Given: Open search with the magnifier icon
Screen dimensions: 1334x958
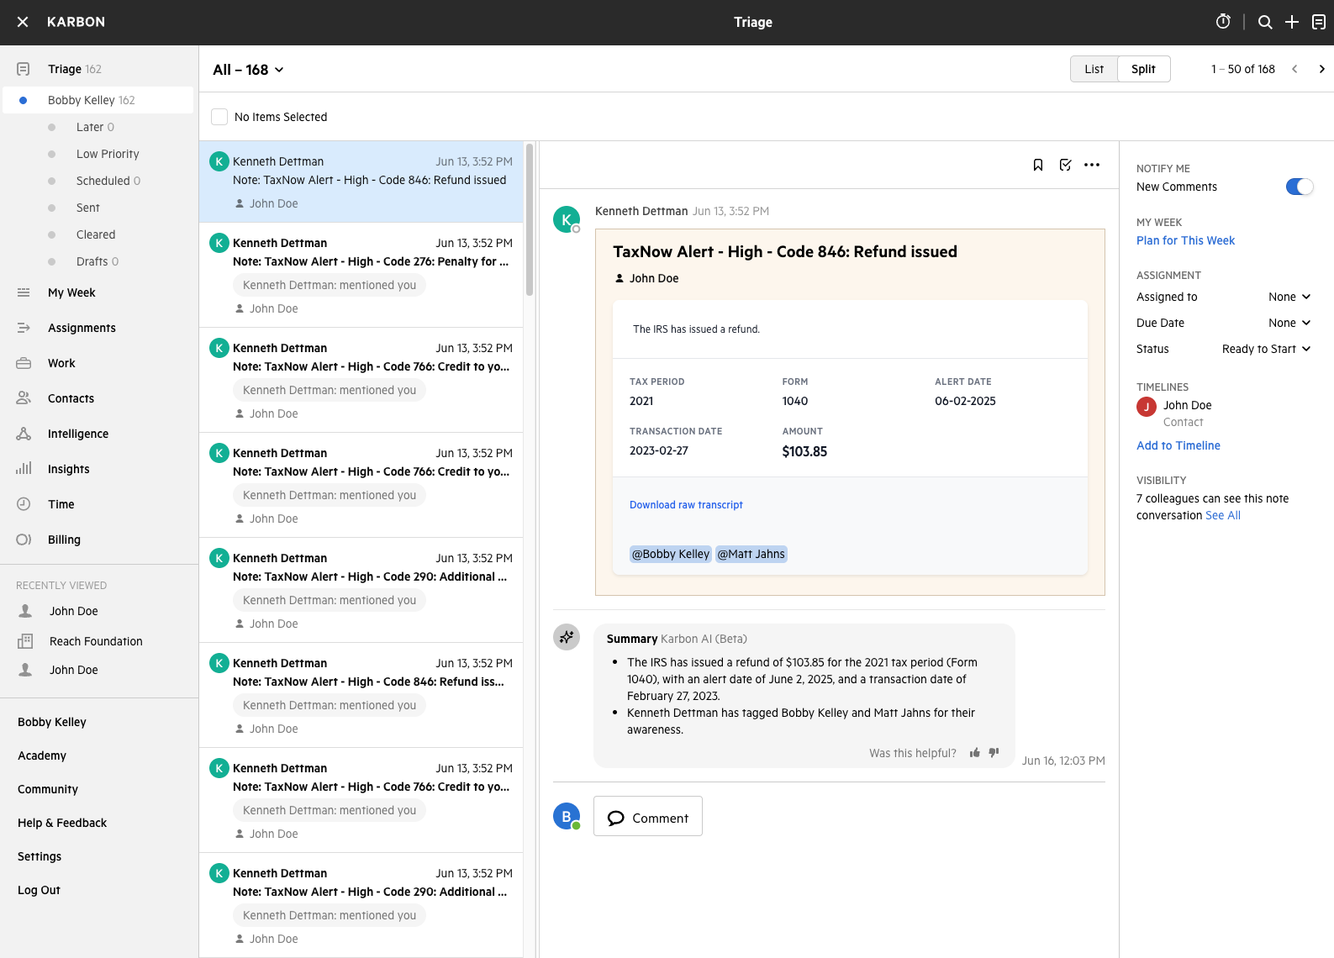Looking at the screenshot, I should [x=1265, y=22].
